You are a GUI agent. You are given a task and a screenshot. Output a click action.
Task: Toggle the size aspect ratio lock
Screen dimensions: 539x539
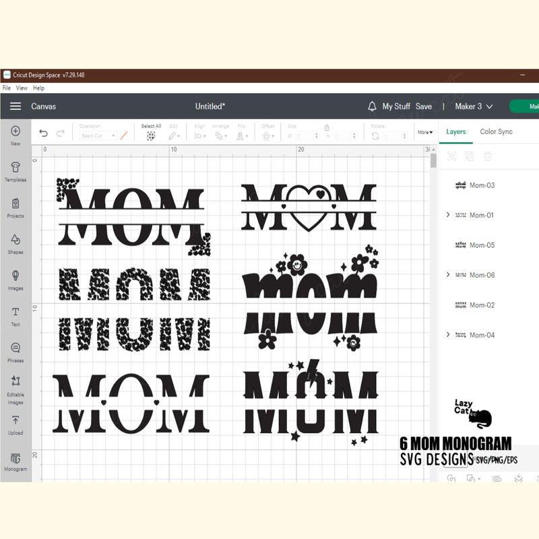(327, 127)
